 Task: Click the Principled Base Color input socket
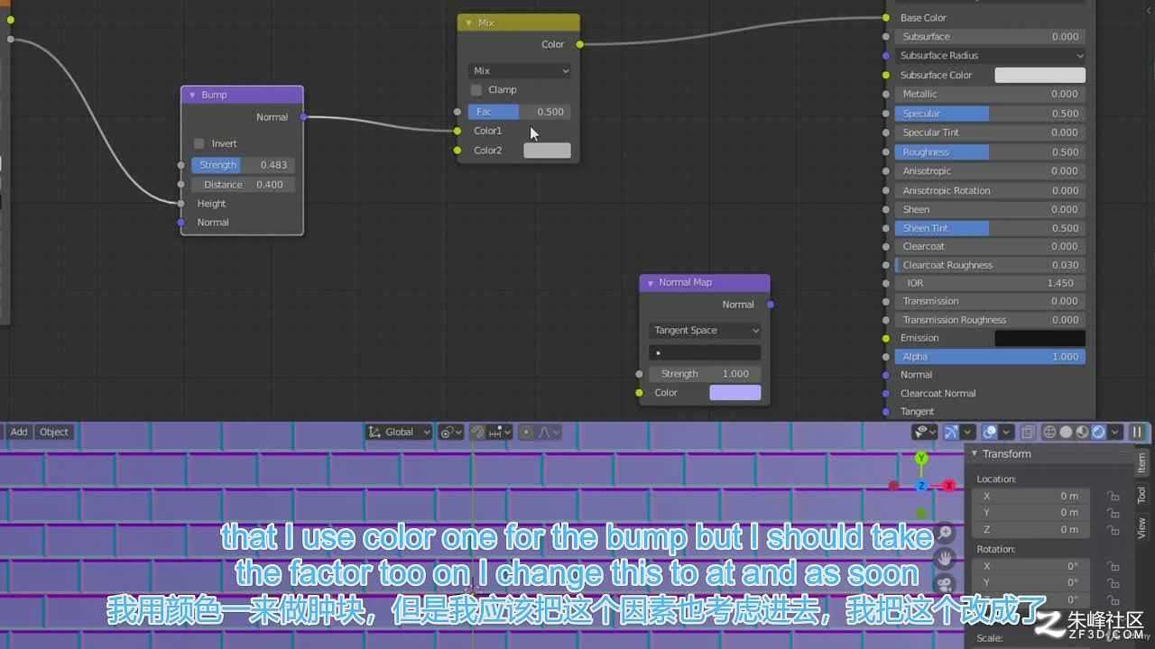tap(887, 17)
